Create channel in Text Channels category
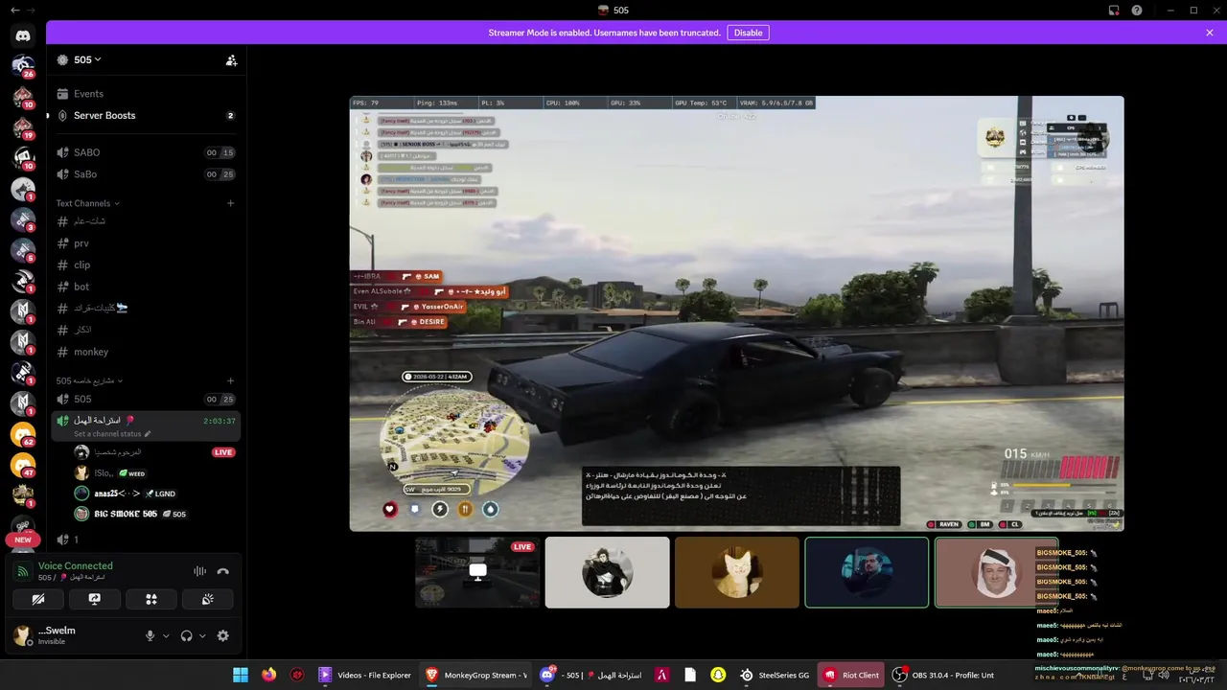The height and width of the screenshot is (690, 1227). click(x=230, y=203)
